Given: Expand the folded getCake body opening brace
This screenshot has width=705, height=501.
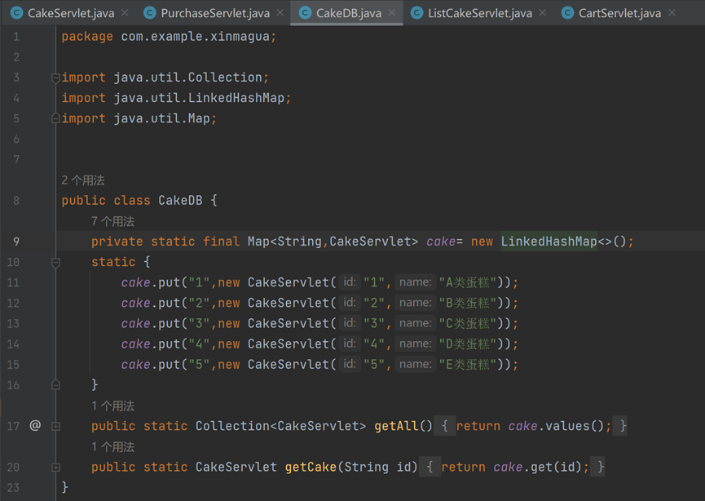Looking at the screenshot, I should 430,467.
